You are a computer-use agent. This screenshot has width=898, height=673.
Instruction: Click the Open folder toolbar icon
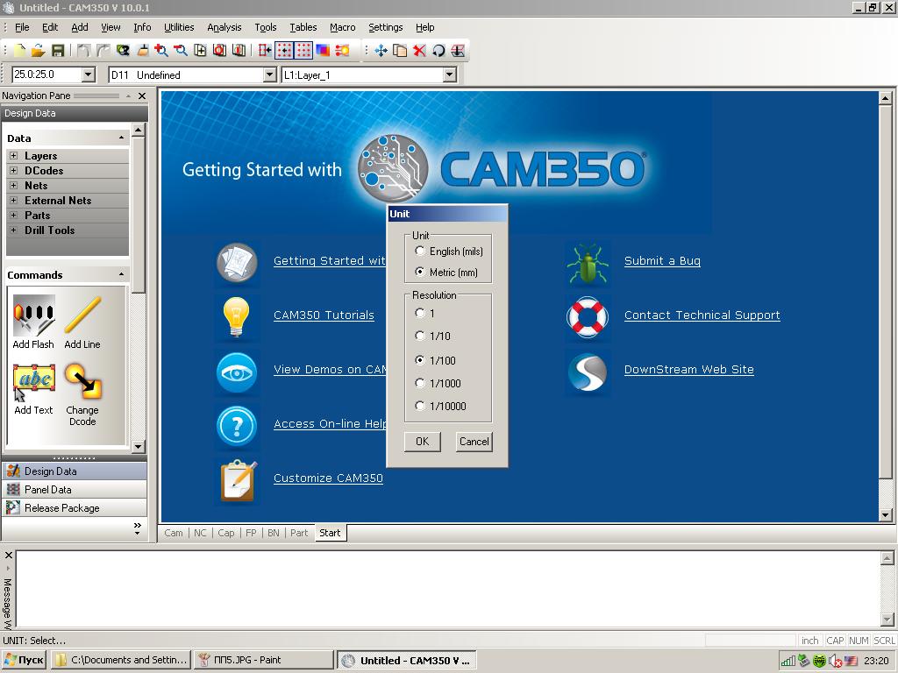coord(38,50)
